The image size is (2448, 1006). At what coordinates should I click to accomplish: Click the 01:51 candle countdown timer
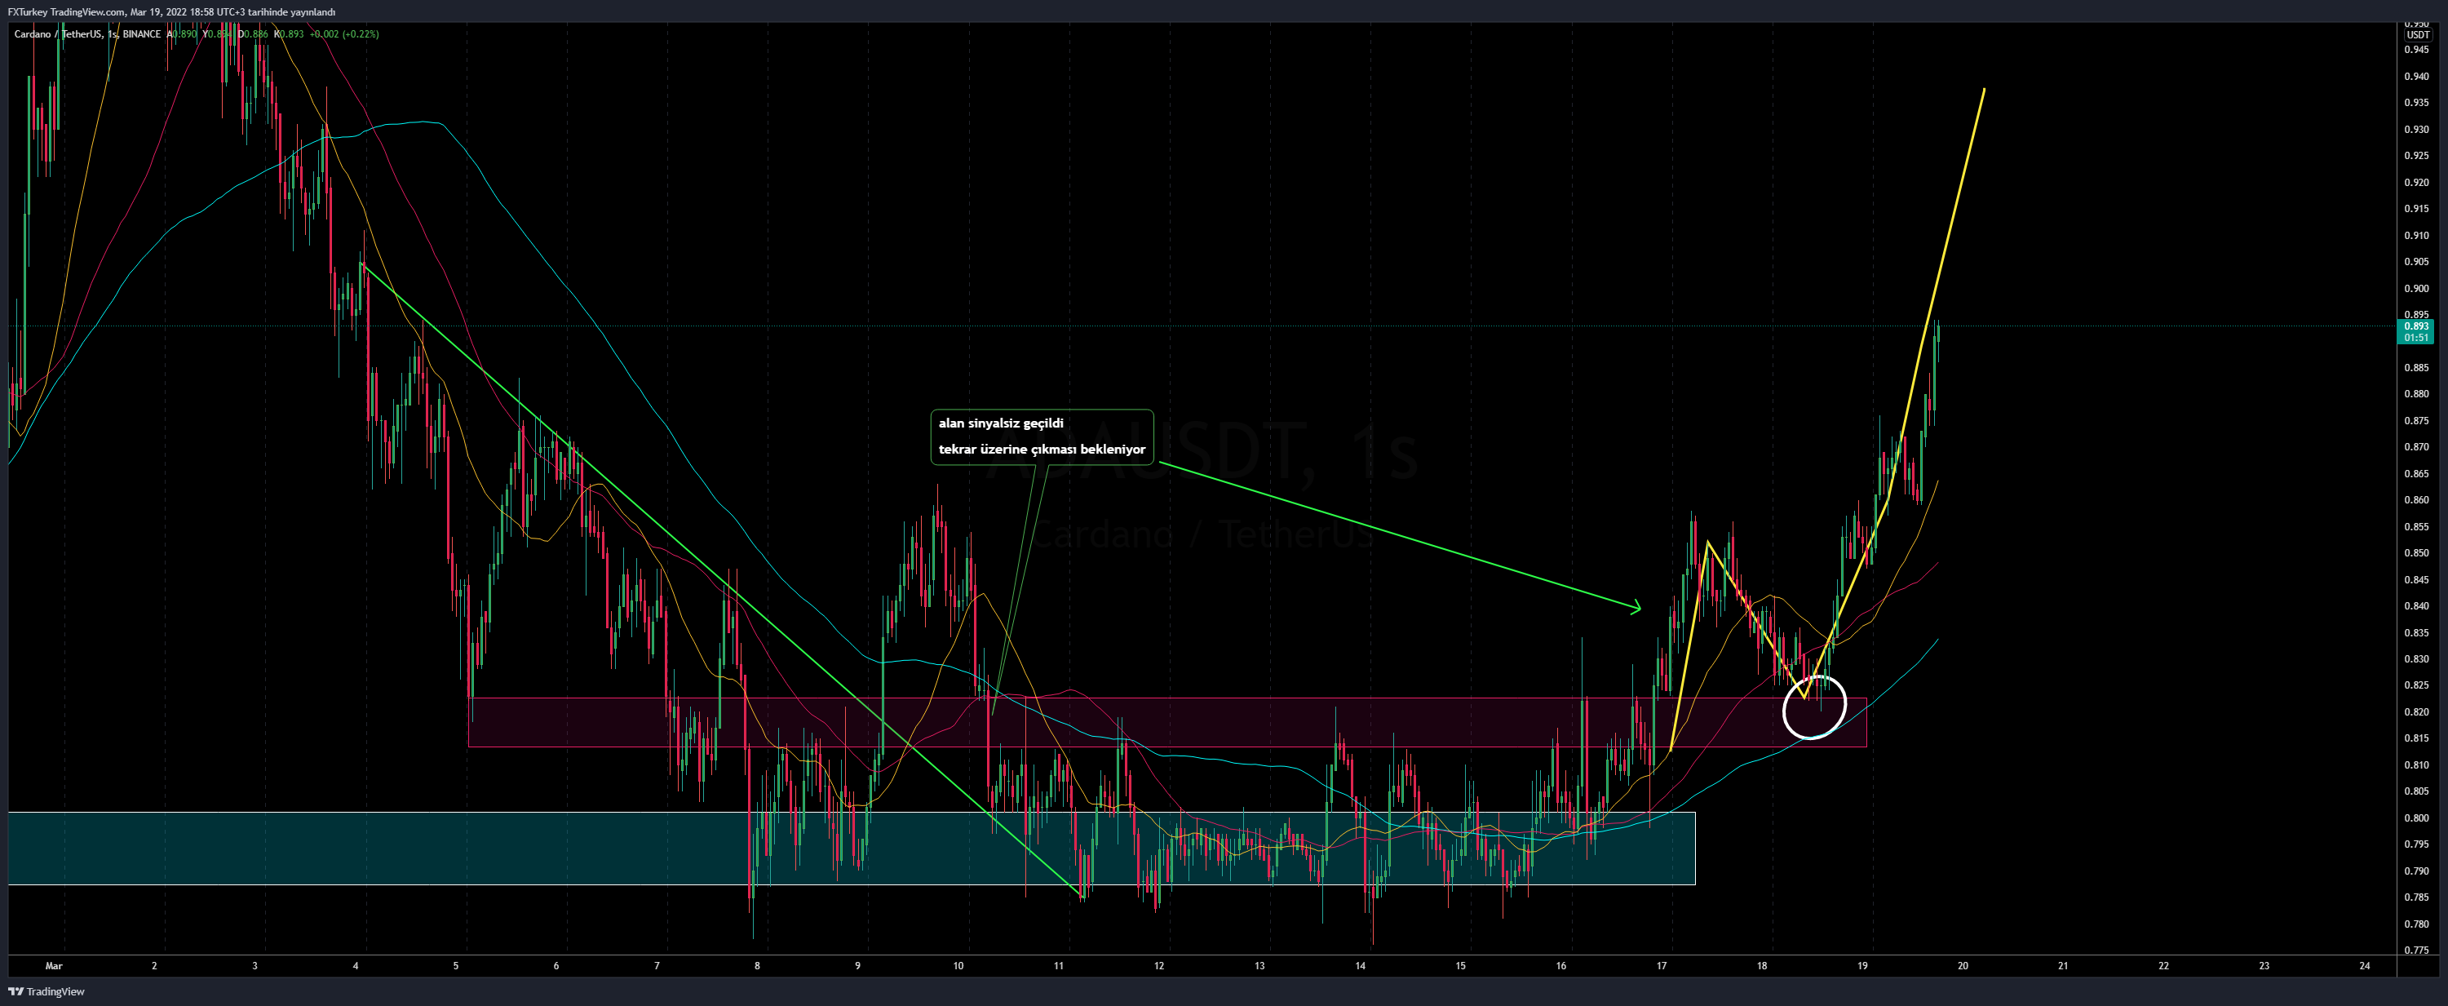click(x=2417, y=338)
